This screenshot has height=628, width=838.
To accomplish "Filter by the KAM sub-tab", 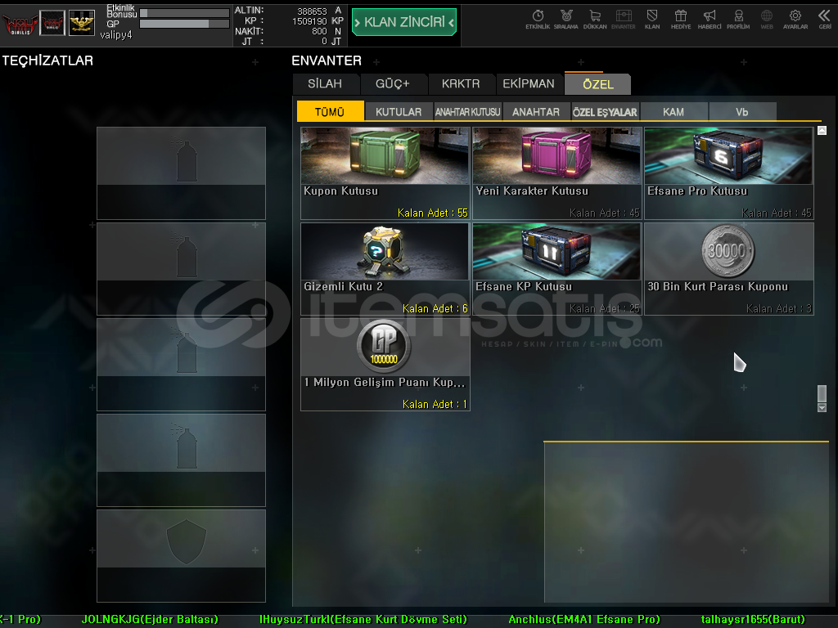I will click(674, 111).
